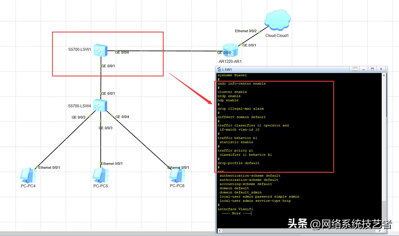399x236 pixels.
Task: Click the PC-PC5 computer icon
Action: (101, 175)
